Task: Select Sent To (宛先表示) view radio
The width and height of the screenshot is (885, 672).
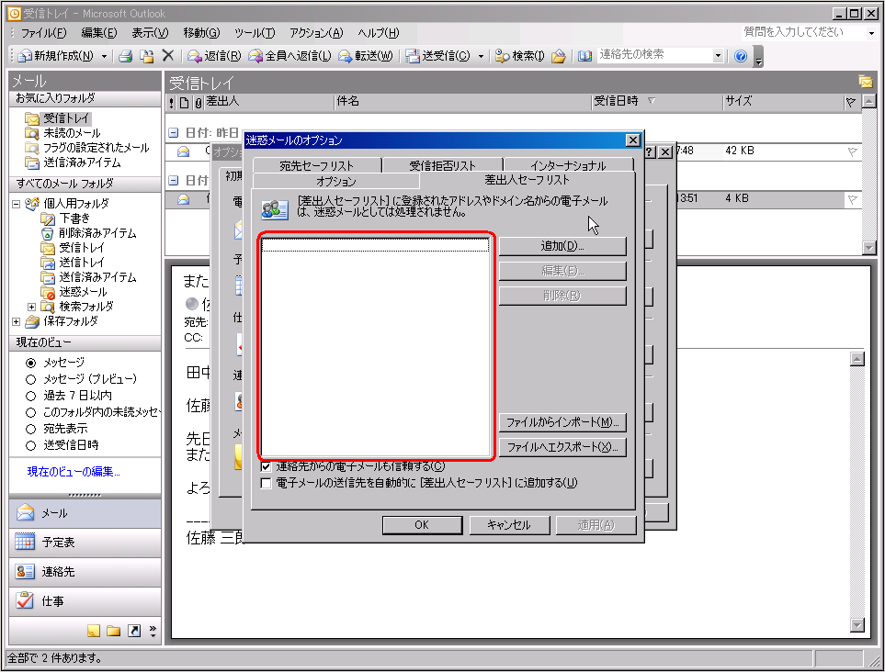Action: tap(31, 429)
